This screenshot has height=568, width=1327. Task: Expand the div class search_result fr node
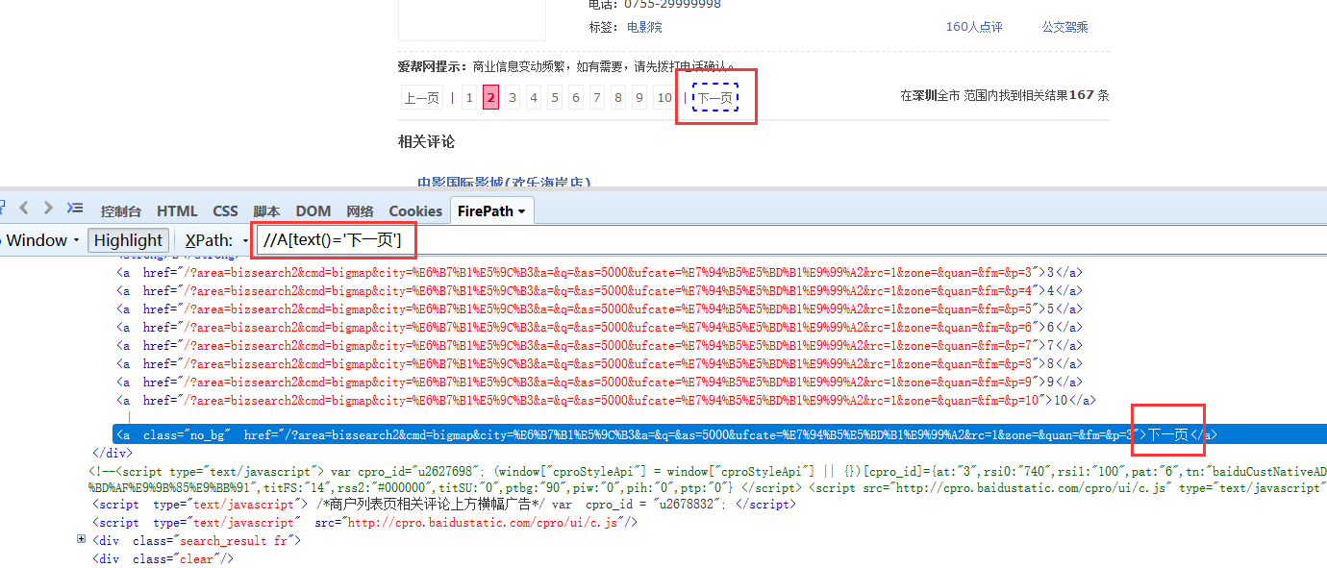click(x=81, y=539)
